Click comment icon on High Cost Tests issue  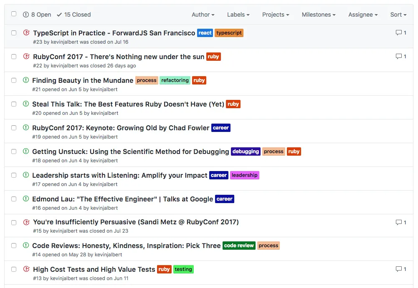click(398, 269)
